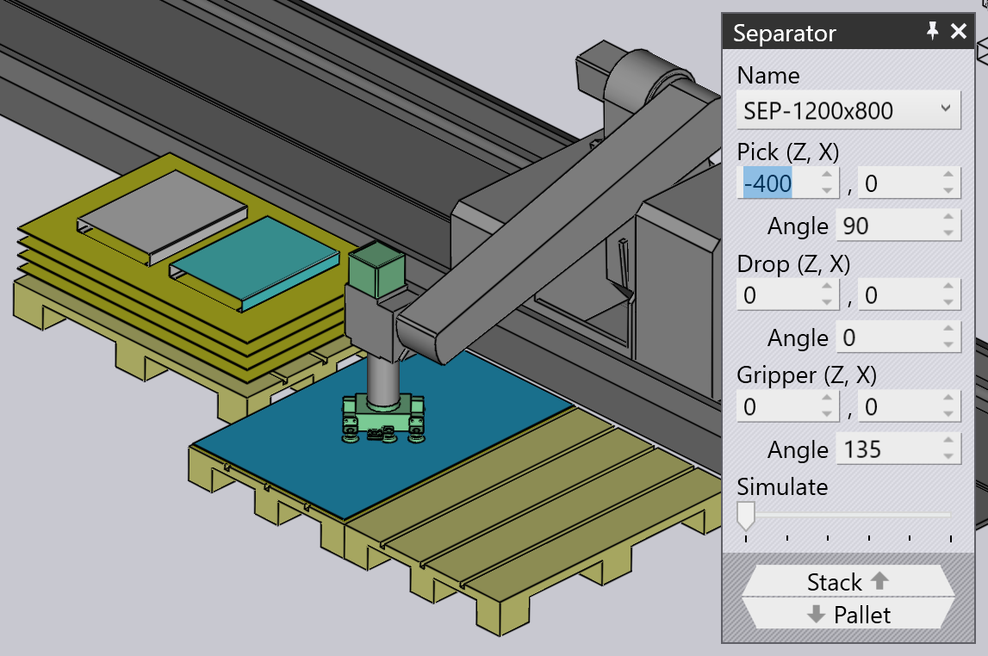
Task: Close the Separator panel
Action: (x=959, y=31)
